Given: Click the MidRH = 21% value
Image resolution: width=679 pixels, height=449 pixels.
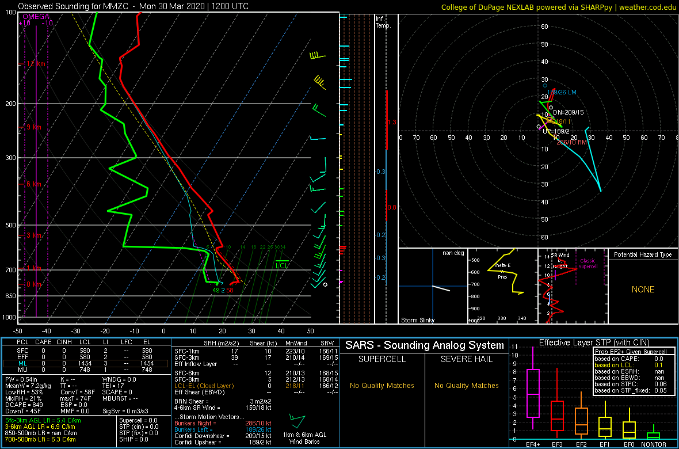Looking at the screenshot, I should point(23,399).
